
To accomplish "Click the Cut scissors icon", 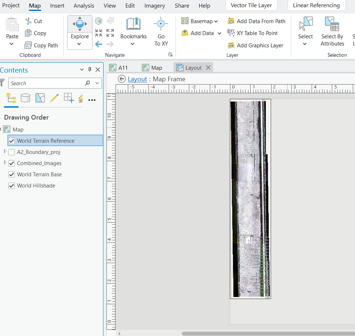I will (x=28, y=21).
